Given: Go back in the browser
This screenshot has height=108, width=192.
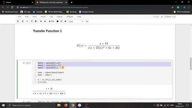Looking at the screenshot, I should coord(3,7).
